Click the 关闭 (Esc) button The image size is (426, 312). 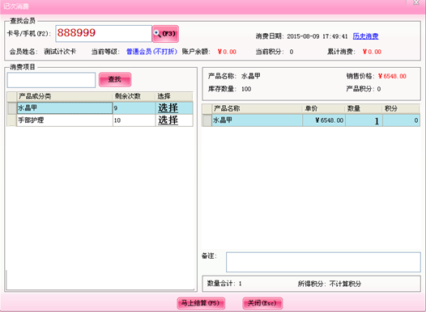pos(262,303)
